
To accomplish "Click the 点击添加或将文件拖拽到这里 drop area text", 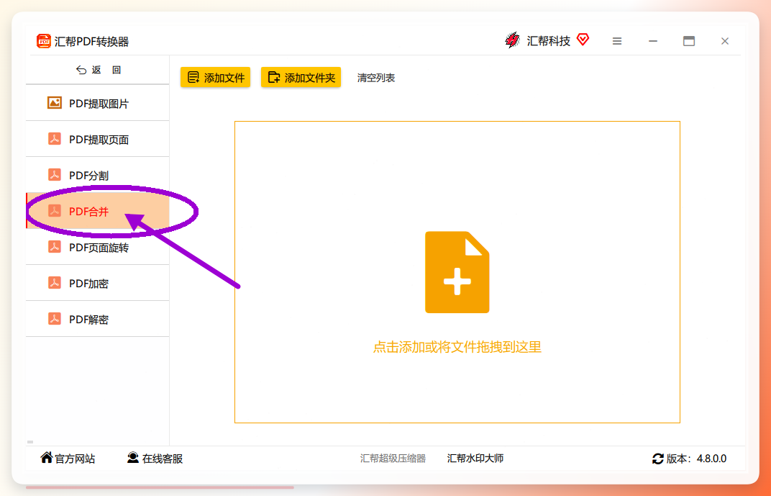I will (457, 347).
